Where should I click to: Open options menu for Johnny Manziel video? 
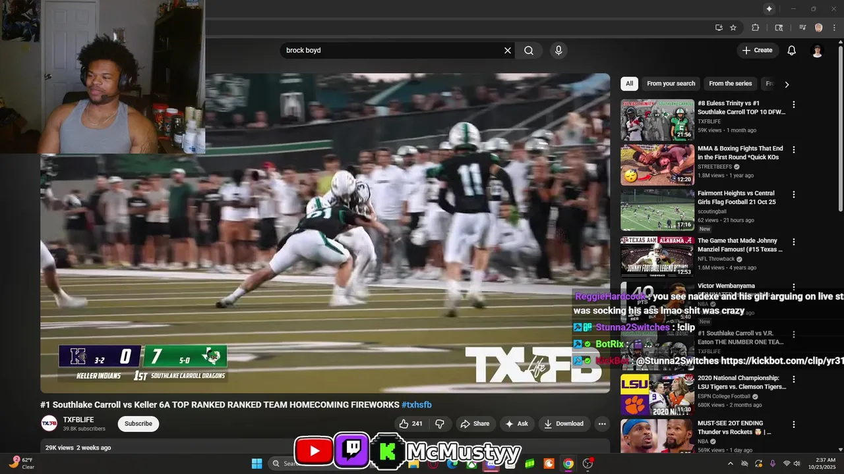click(794, 242)
